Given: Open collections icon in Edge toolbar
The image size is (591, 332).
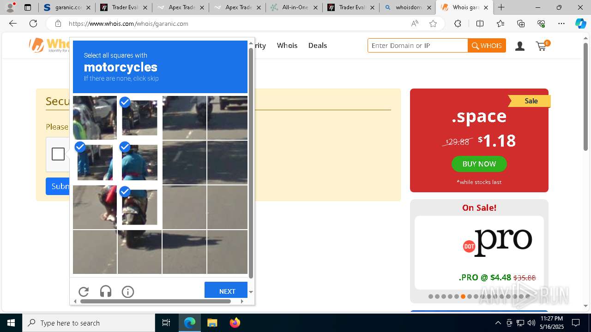Looking at the screenshot, I should pyautogui.click(x=521, y=24).
